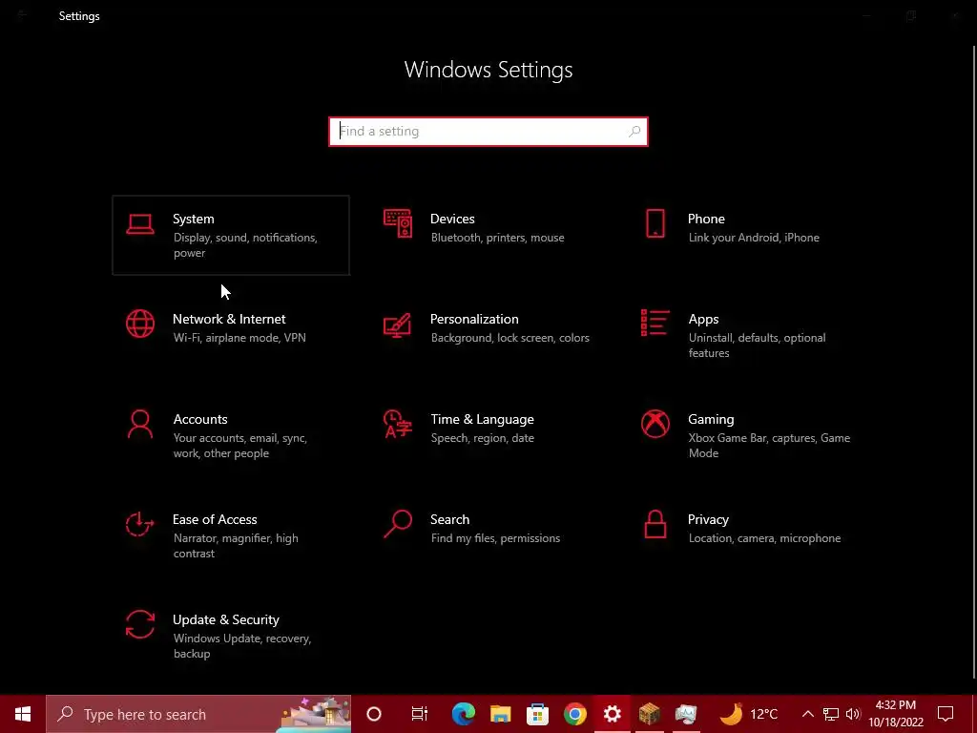977x733 pixels.
Task: Open Network & Internet globe icon
Action: pos(139,324)
